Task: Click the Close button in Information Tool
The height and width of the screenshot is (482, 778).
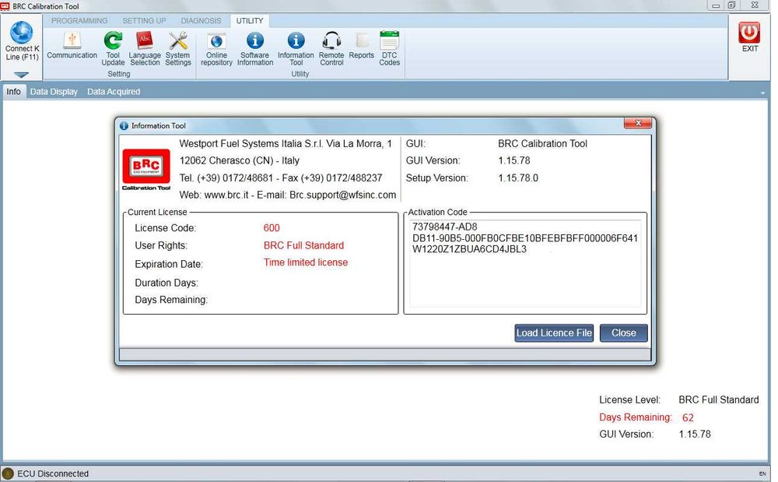Action: [x=624, y=333]
